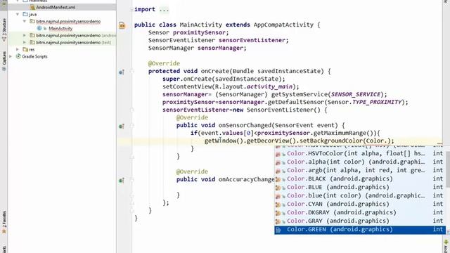Click the related XML file gutter icon beside MainActivity class
This screenshot has height=253, width=450.
(122, 25)
